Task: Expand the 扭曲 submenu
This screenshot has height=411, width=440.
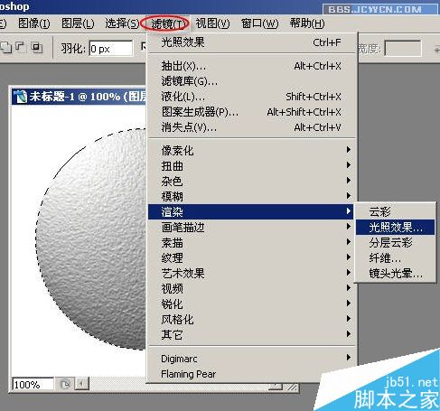Action: tap(252, 165)
